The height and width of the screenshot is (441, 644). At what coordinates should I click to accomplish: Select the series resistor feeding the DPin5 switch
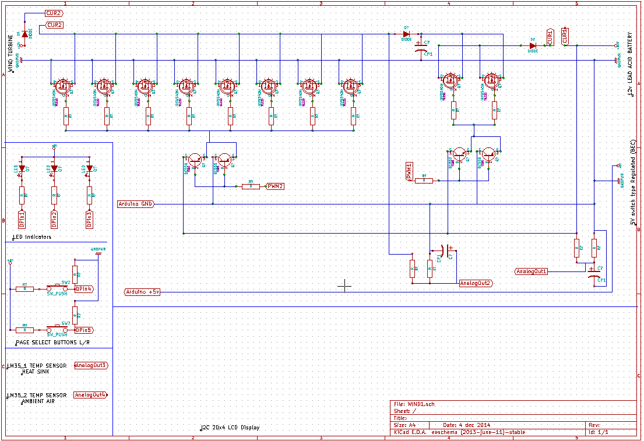click(x=24, y=330)
